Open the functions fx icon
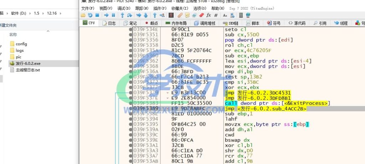This screenshot has height=164, width=365. point(209,15)
